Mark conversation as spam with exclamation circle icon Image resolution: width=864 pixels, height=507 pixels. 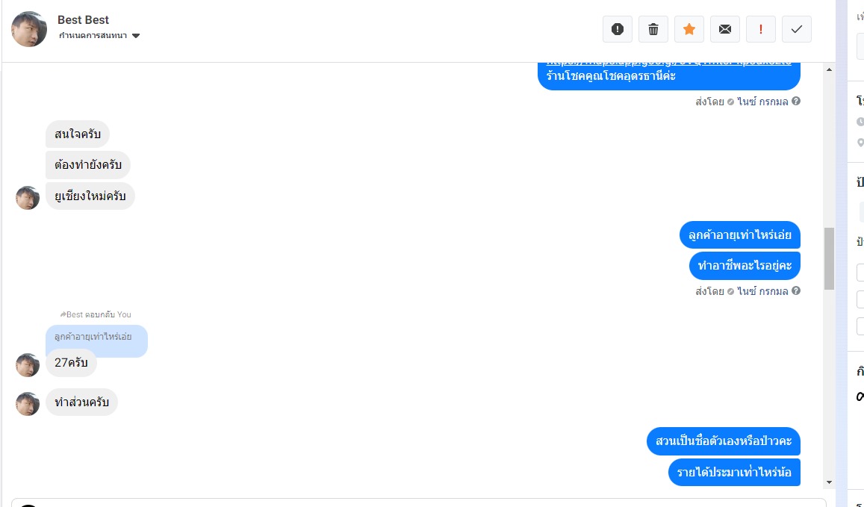(617, 29)
